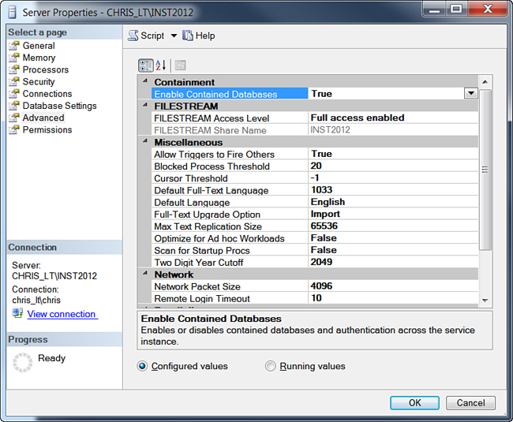The height and width of the screenshot is (422, 513).
Task: Collapse the Containment category
Action: click(x=144, y=82)
